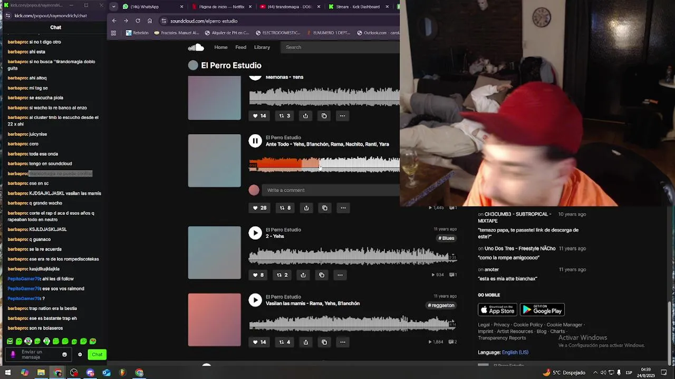Switch to the tirandomagia YouTube tab
Image resolution: width=675 pixels, height=379 pixels.
click(290, 7)
